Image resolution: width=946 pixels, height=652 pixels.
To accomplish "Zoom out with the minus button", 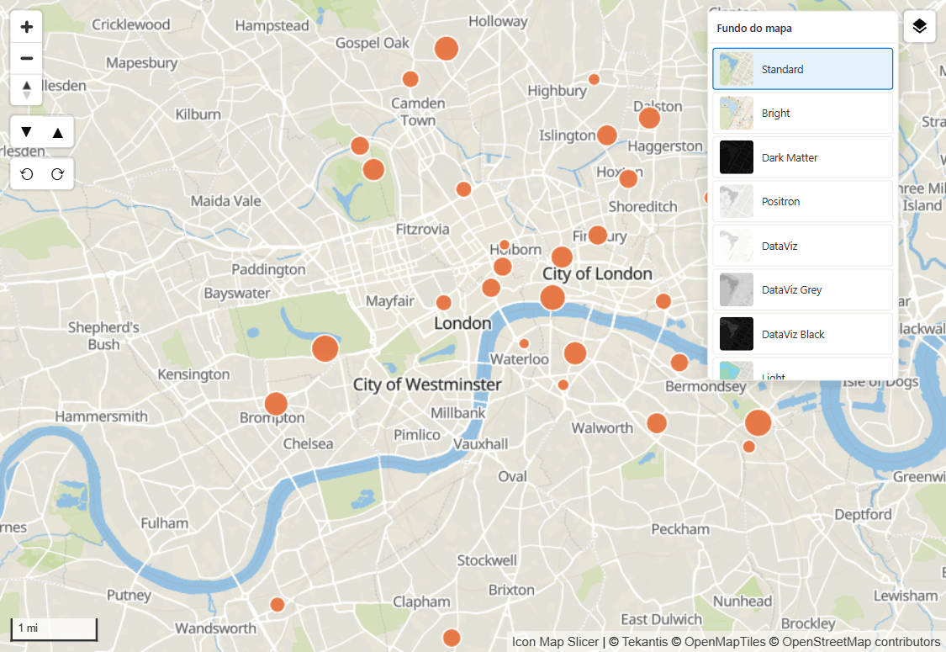I will pos(27,59).
